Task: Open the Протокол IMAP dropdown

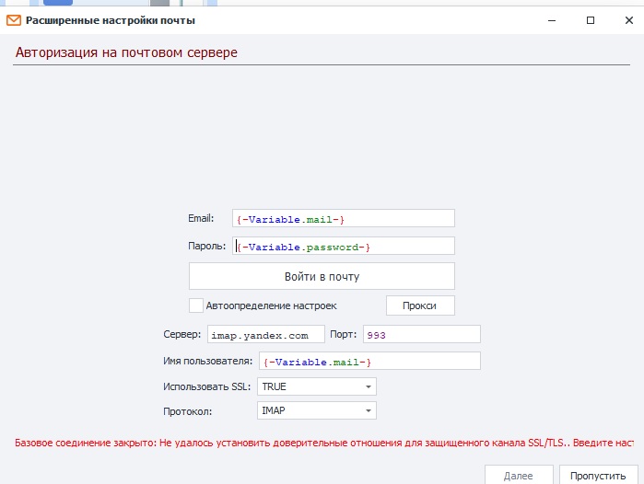Action: click(x=317, y=410)
